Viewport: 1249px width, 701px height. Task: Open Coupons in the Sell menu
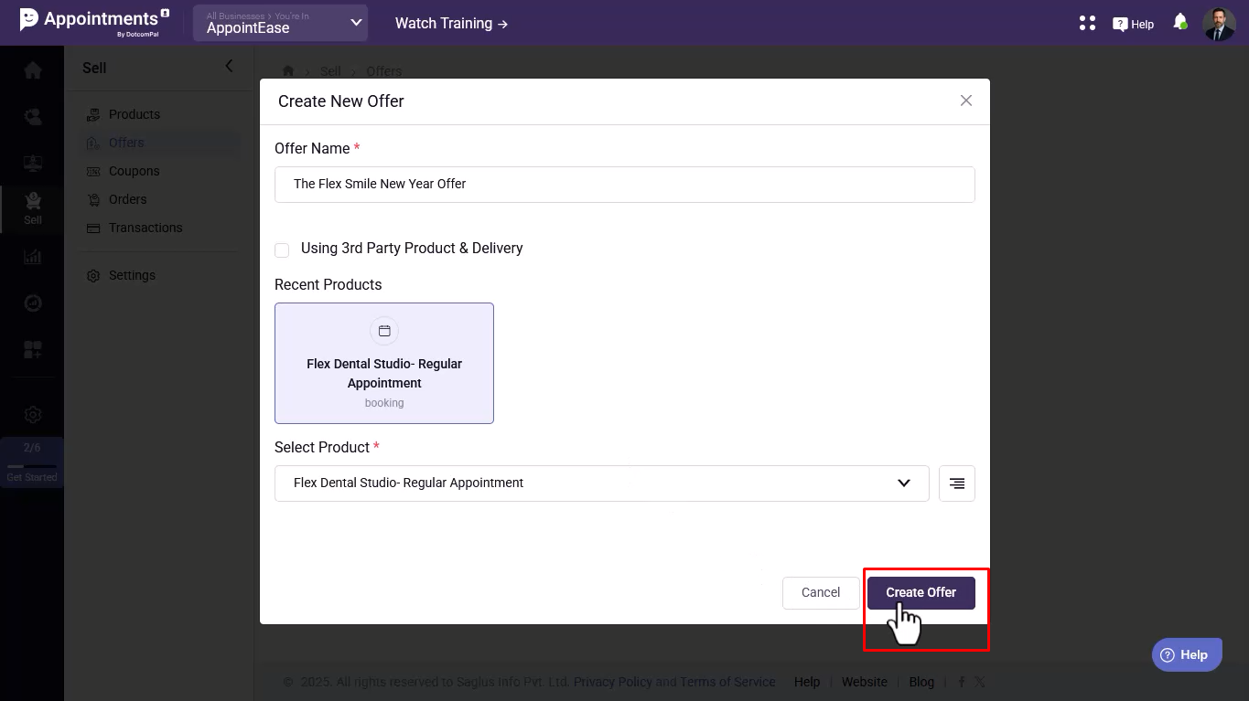pyautogui.click(x=134, y=171)
